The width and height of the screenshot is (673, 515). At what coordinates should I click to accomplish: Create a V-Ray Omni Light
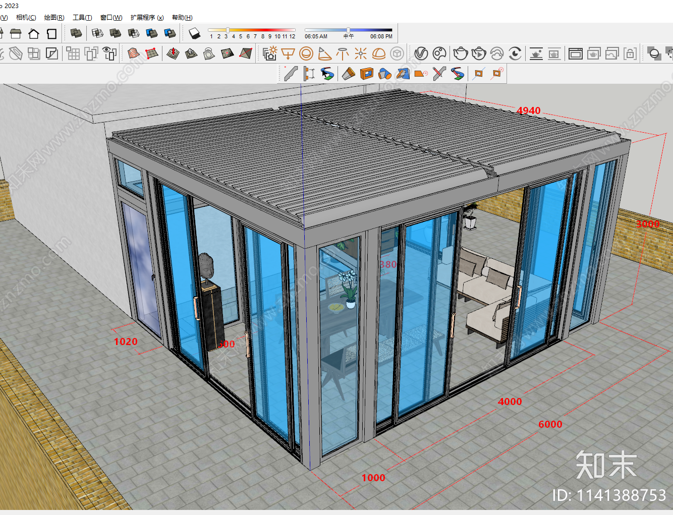[x=361, y=53]
